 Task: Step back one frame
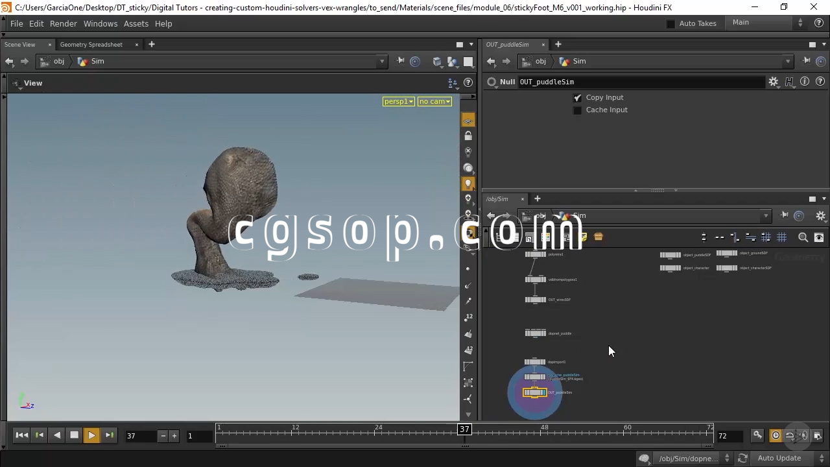[x=40, y=435]
